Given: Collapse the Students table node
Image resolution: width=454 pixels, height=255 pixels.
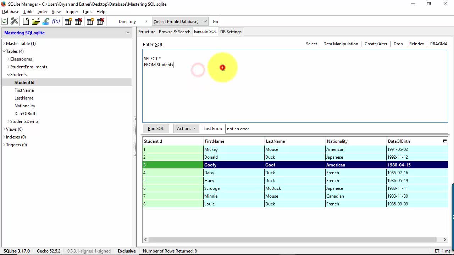Looking at the screenshot, I should click(8, 75).
